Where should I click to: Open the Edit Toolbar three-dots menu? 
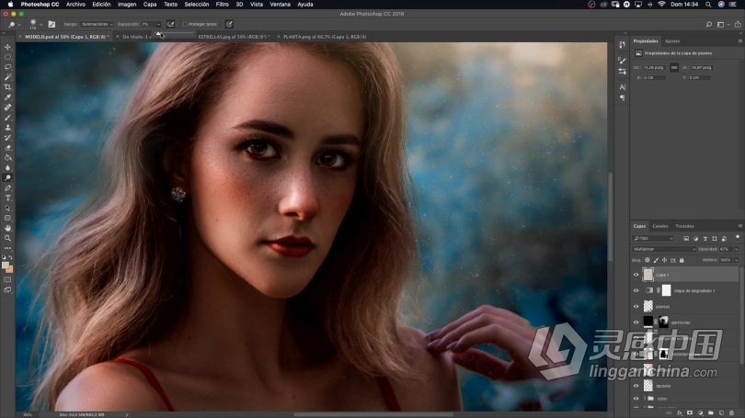(x=7, y=248)
